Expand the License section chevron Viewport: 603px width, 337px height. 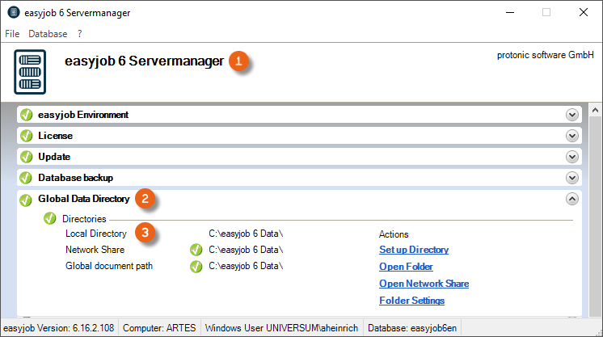coord(572,136)
